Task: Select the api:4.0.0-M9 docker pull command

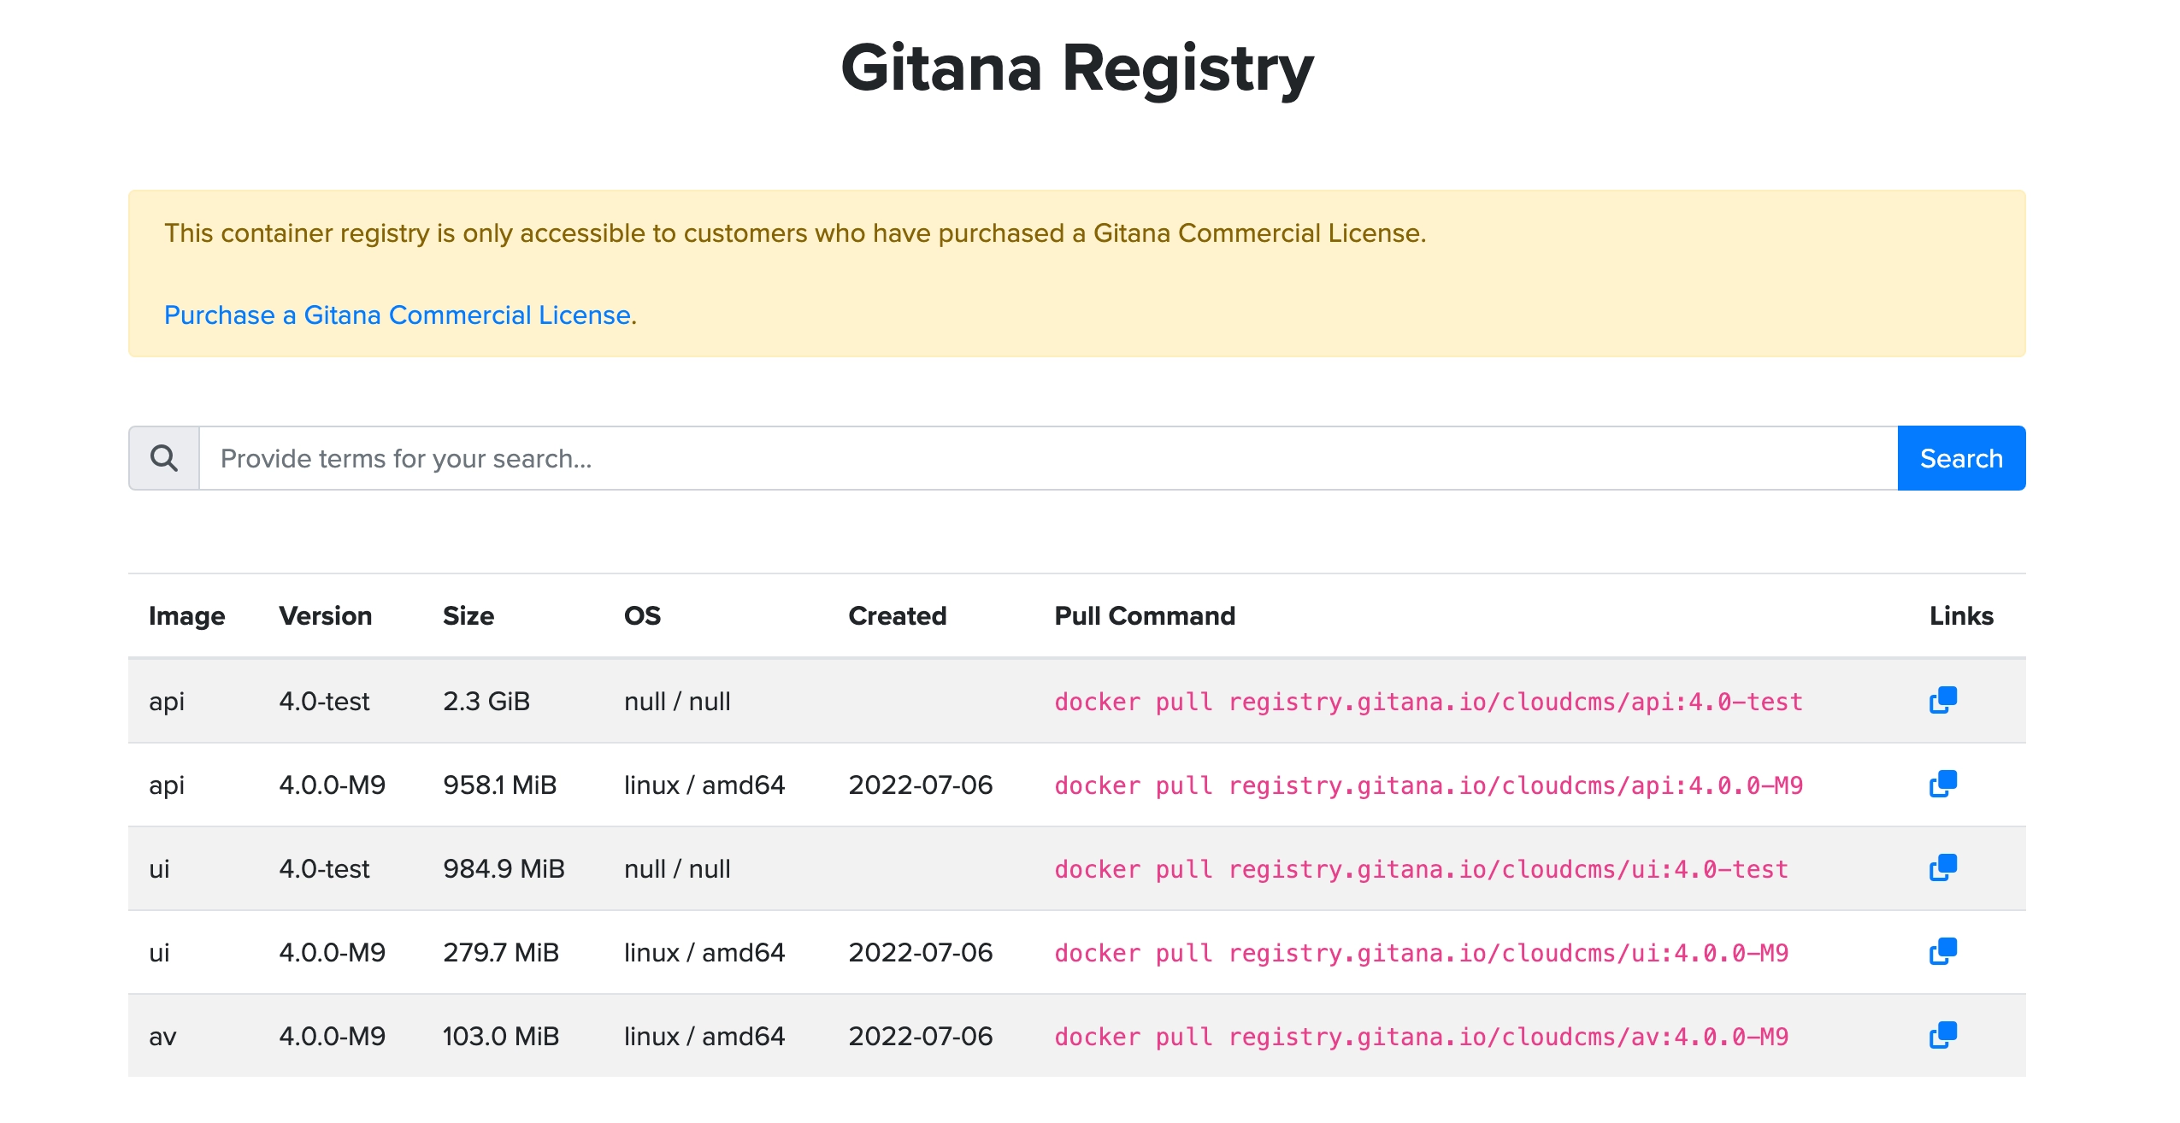Action: [x=1428, y=785]
